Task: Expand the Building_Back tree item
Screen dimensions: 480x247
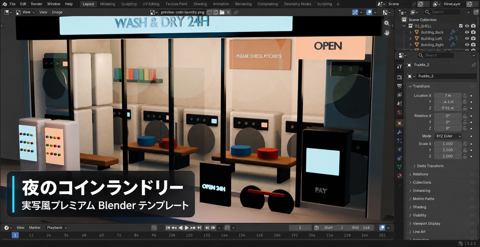Action: 411,32
